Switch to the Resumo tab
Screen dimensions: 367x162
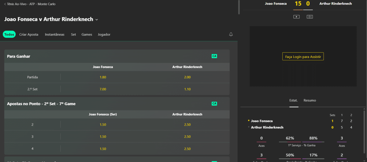(x=310, y=100)
